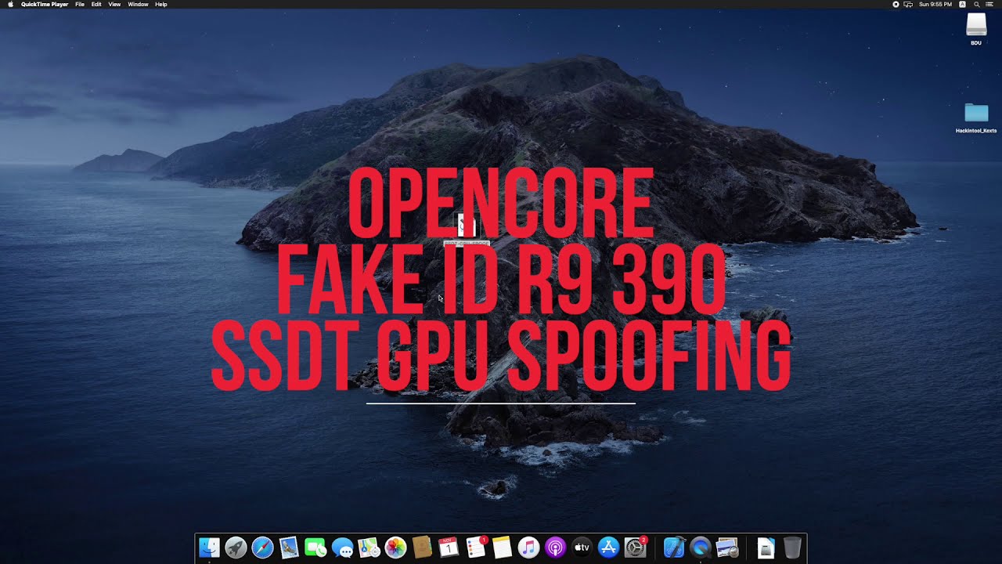Image resolution: width=1002 pixels, height=564 pixels.
Task: Stop screen recording in menu bar
Action: [x=896, y=4]
